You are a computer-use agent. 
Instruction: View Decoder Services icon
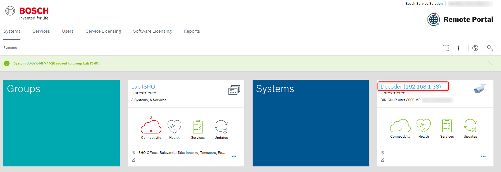(x=447, y=126)
